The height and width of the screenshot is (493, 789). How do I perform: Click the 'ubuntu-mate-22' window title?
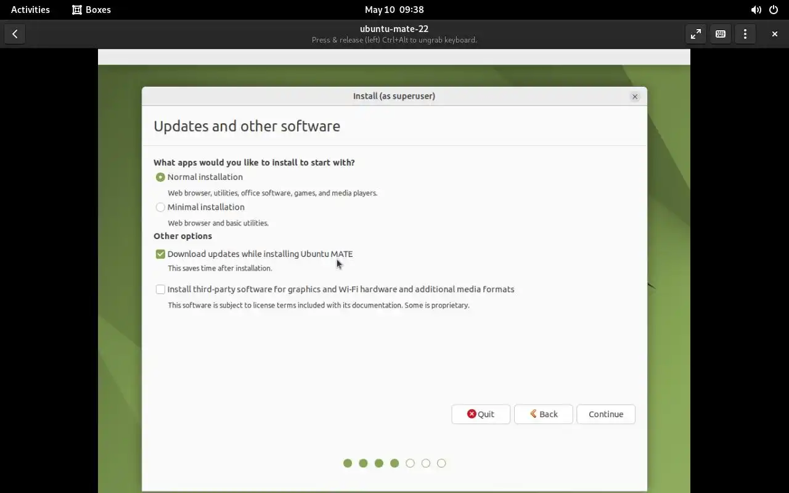pos(394,29)
